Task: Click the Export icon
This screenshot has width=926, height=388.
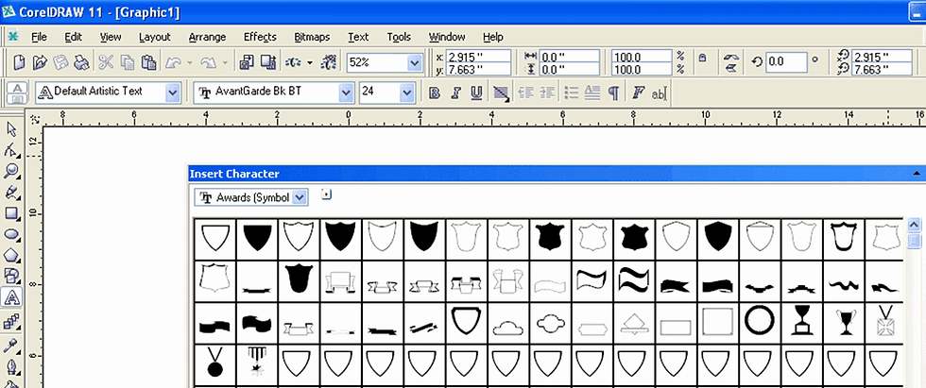Action: click(268, 62)
